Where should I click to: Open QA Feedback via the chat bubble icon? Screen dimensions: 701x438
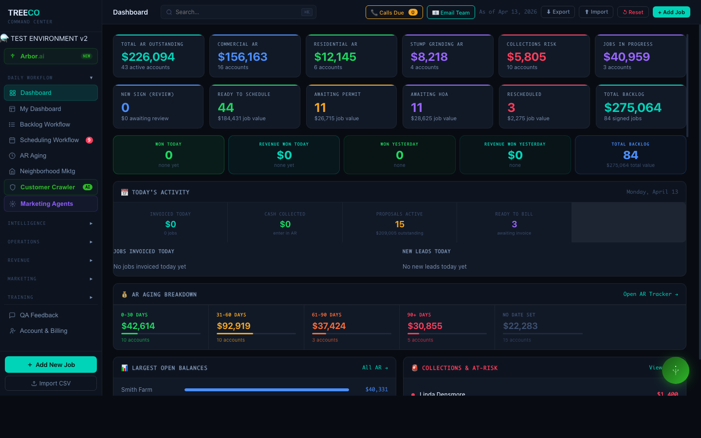(13, 315)
